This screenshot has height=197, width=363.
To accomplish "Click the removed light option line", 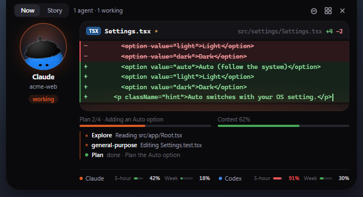I will coord(214,46).
